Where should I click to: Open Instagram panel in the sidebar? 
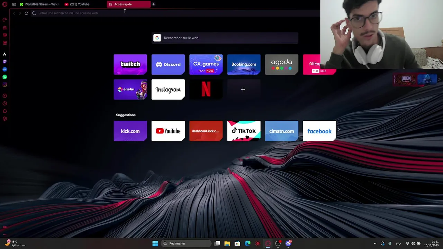pyautogui.click(x=5, y=85)
